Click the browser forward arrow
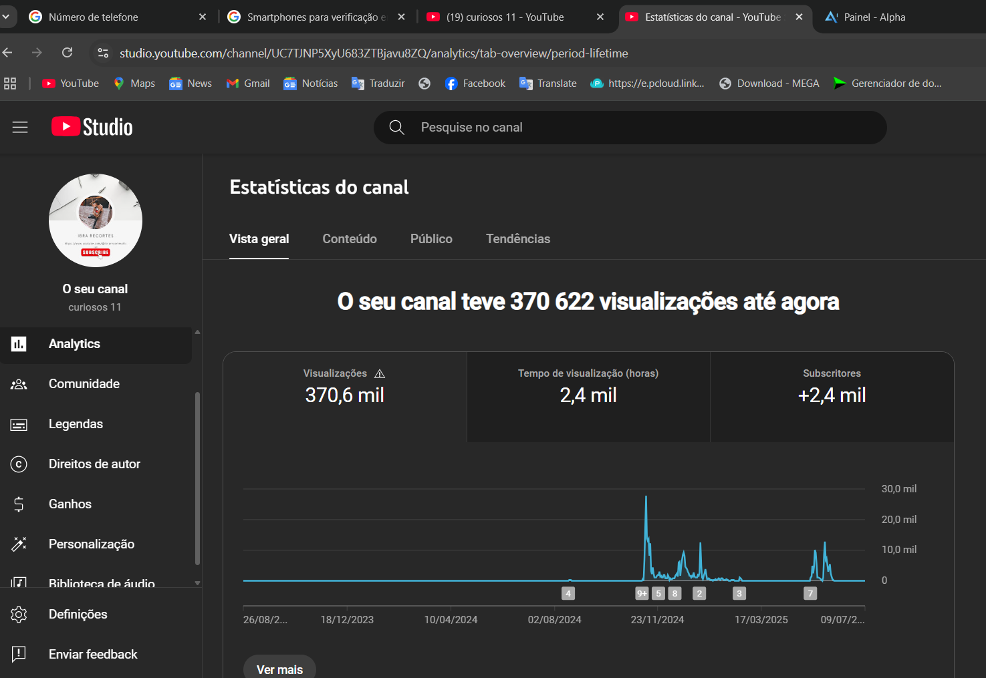 point(37,53)
